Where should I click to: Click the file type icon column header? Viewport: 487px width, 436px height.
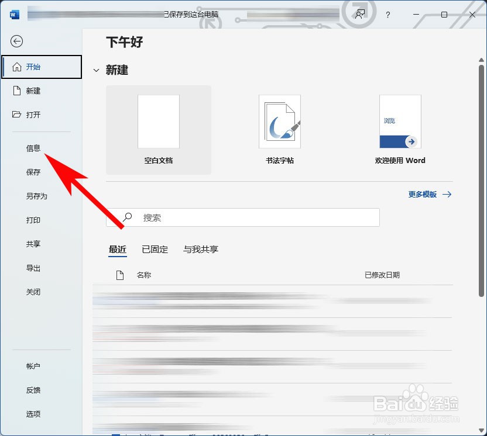pyautogui.click(x=120, y=275)
